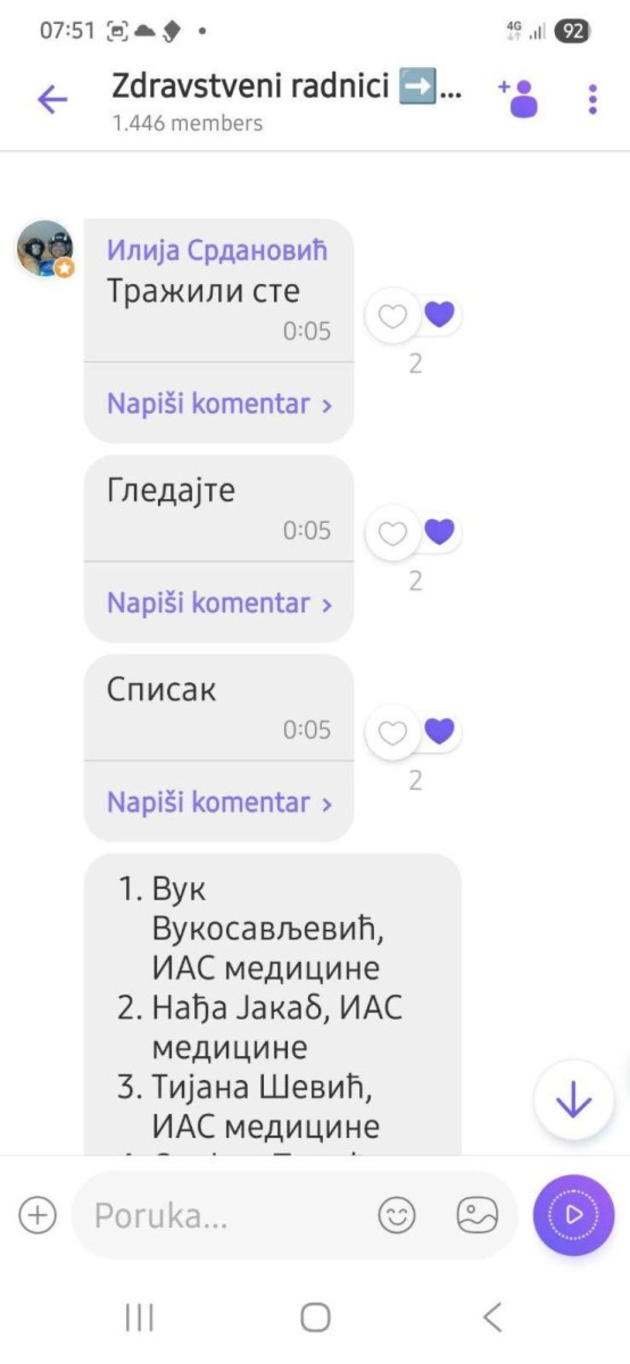Like the "Тражили сте" message with outline heart
The height and width of the screenshot is (1364, 630).
393,316
